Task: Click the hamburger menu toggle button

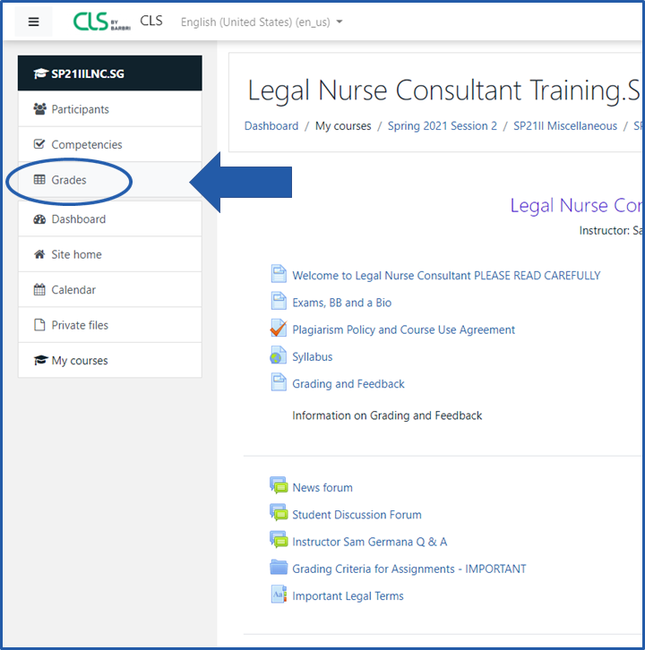Action: [x=34, y=22]
